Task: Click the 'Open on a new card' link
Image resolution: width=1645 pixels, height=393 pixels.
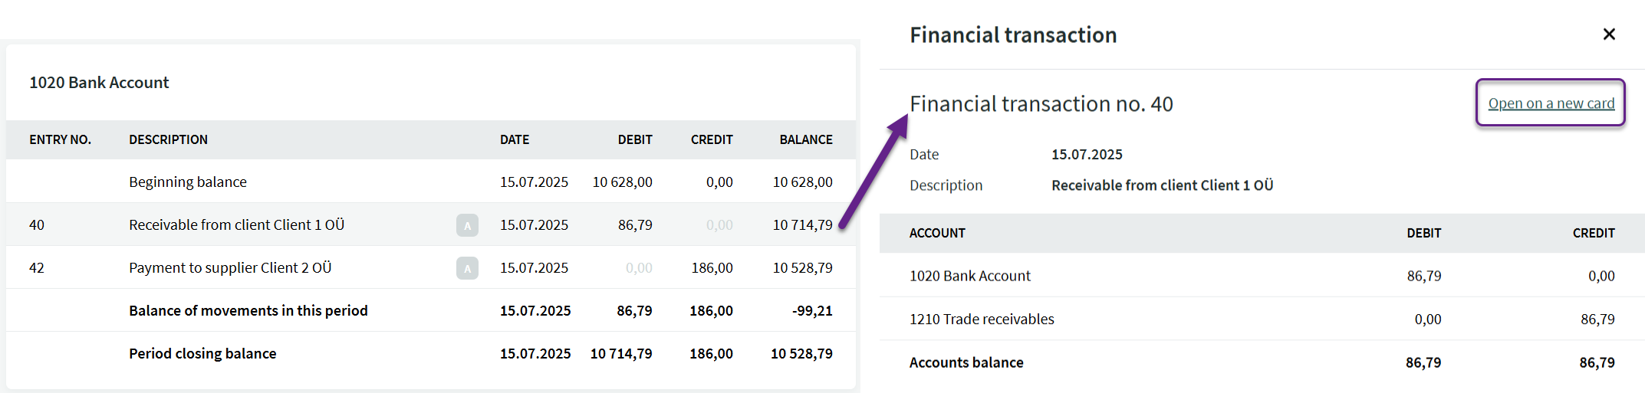Action: pyautogui.click(x=1551, y=103)
